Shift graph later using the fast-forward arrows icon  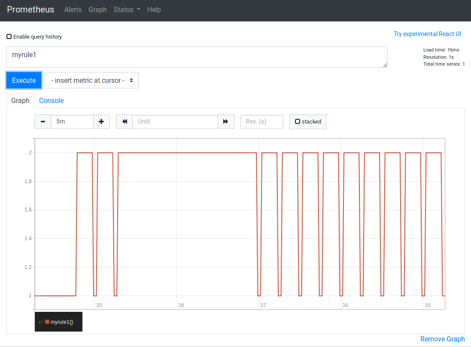(226, 121)
